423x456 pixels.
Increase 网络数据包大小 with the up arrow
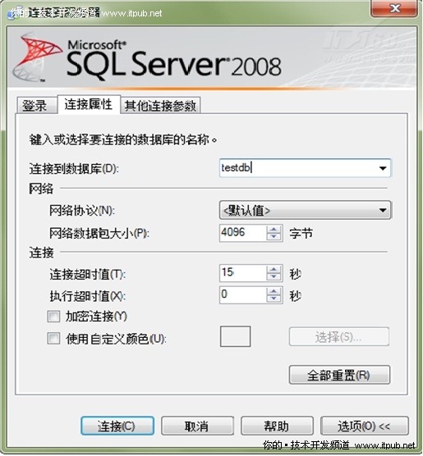274,229
